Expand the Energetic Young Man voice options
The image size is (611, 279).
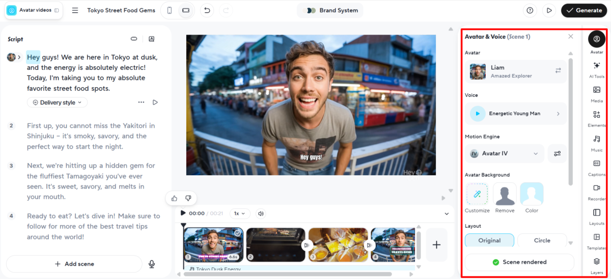(x=558, y=114)
